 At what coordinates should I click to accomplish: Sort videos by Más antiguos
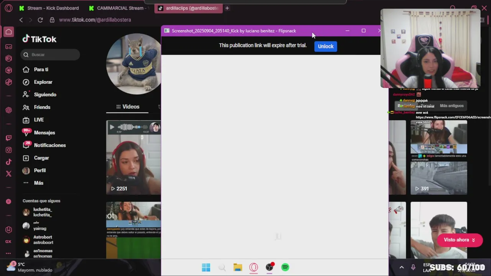point(451,106)
